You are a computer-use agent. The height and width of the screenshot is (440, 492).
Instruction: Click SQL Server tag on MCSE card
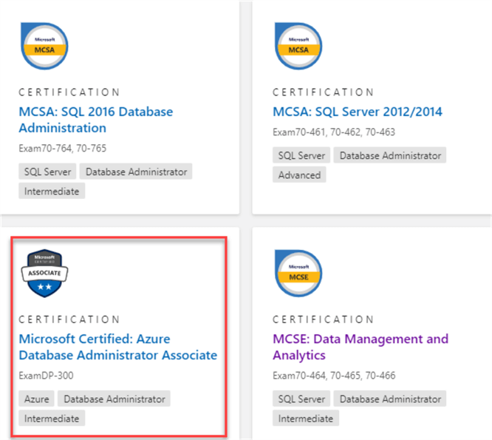(301, 399)
